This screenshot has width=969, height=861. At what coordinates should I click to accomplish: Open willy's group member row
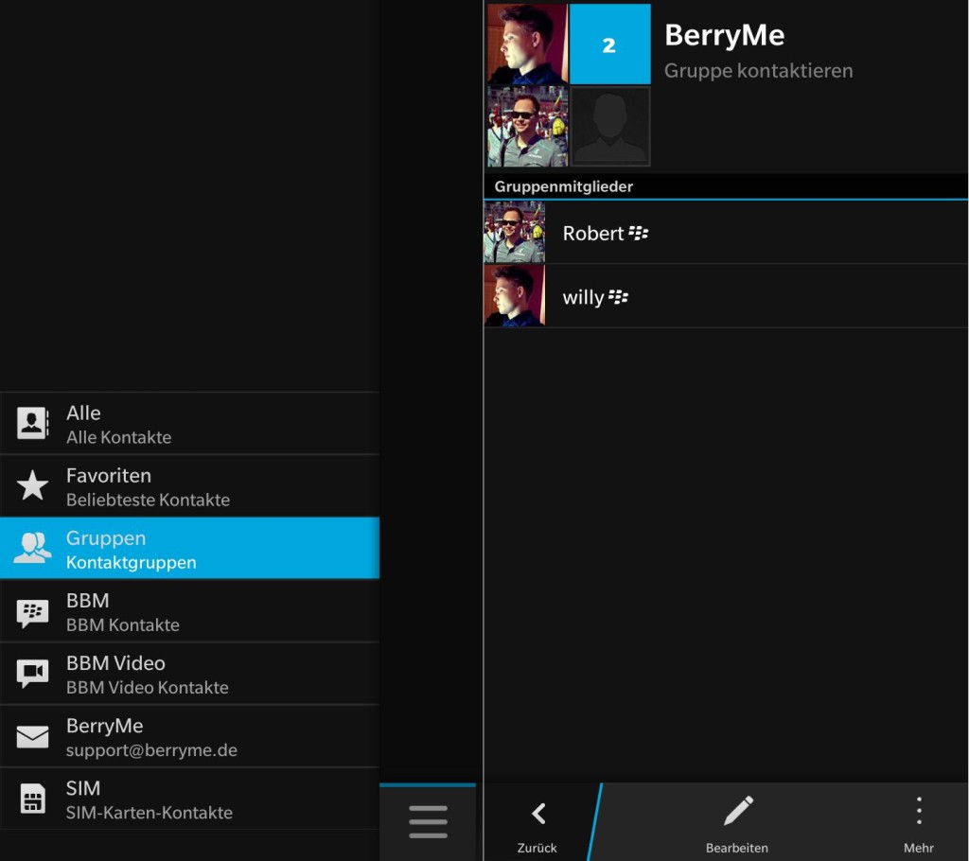pos(726,296)
